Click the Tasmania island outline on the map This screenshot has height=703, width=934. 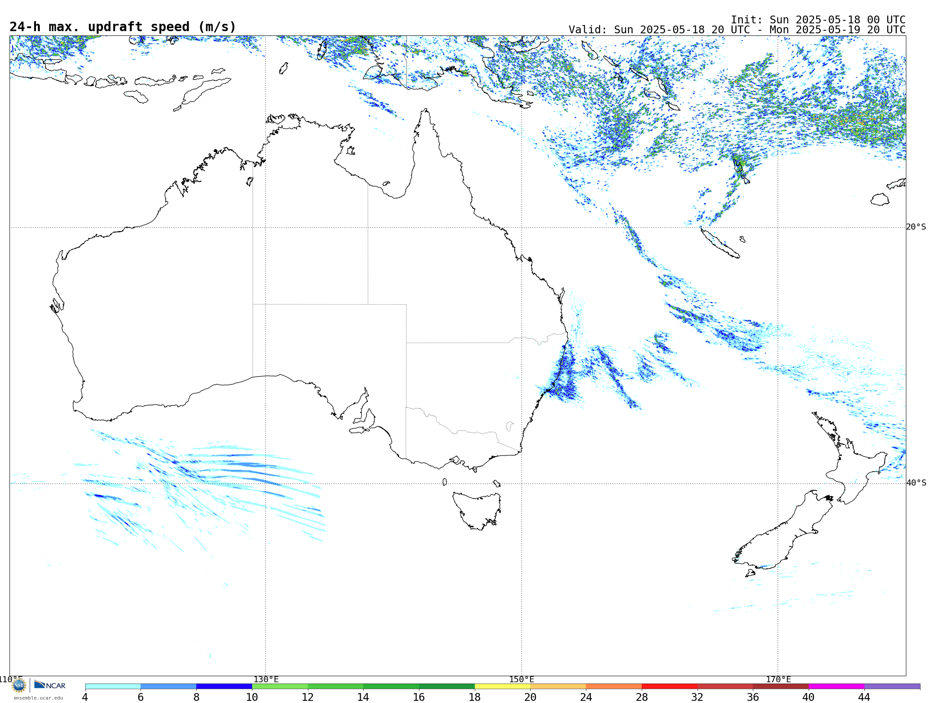tap(477, 510)
